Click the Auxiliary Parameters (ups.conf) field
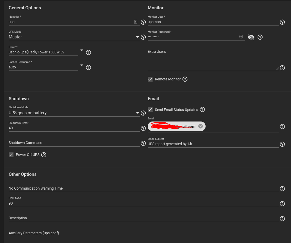291x243 pixels. pyautogui.click(x=144, y=233)
